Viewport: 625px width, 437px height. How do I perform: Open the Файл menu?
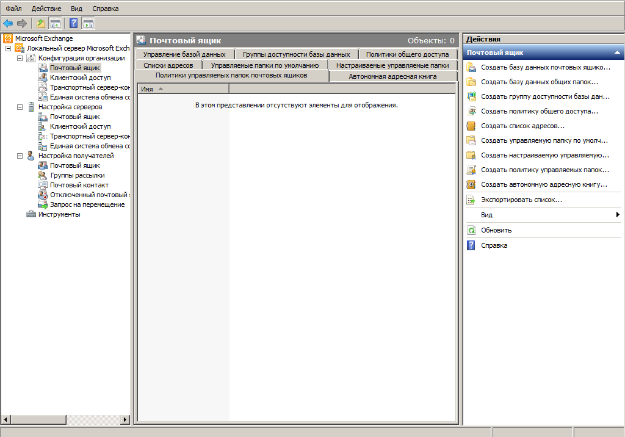click(13, 9)
